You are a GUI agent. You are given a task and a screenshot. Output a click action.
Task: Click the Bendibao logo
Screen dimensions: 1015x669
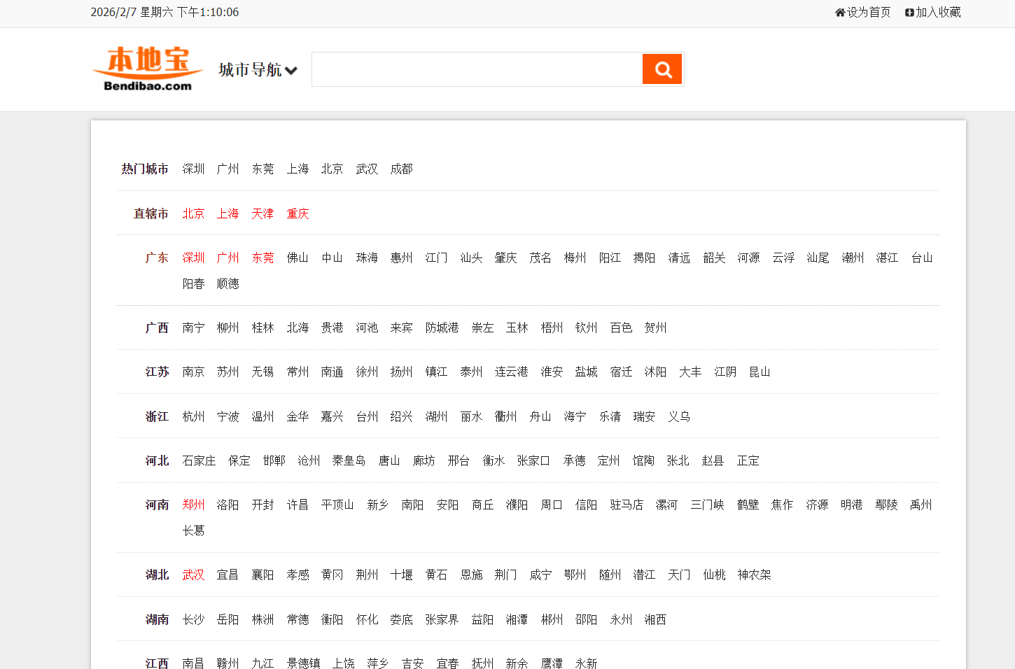click(x=148, y=69)
